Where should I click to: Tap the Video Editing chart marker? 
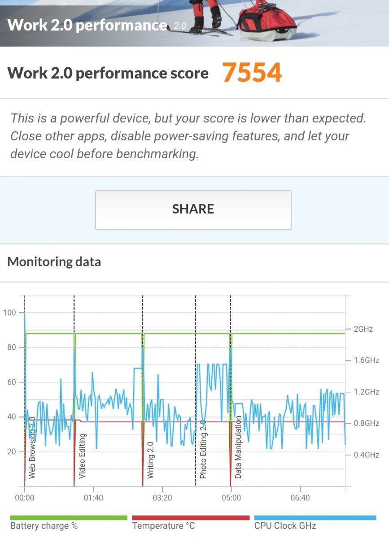(x=82, y=456)
